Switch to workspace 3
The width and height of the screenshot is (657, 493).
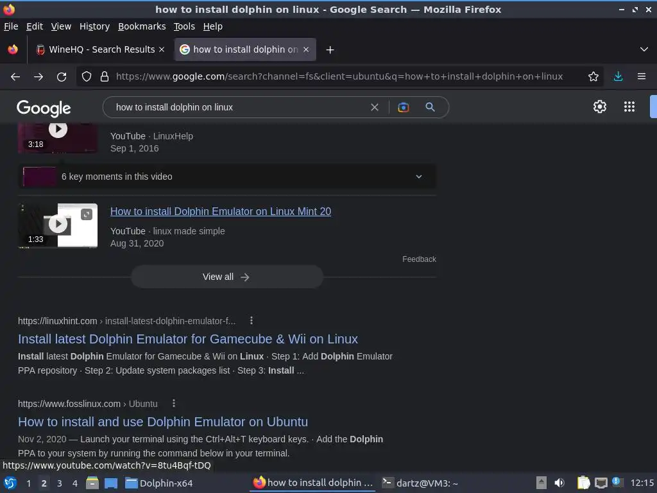click(60, 483)
